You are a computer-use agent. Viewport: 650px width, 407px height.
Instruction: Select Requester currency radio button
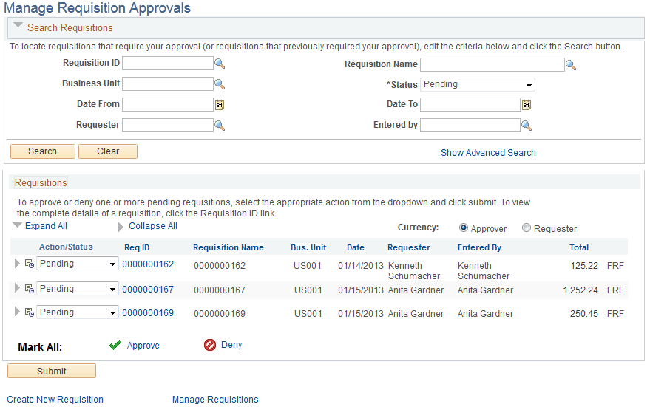tap(527, 228)
